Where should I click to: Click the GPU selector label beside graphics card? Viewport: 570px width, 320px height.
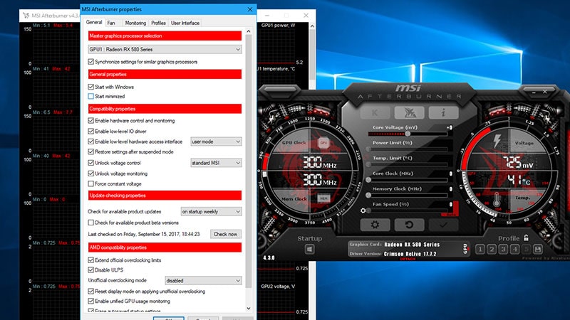pos(465,249)
